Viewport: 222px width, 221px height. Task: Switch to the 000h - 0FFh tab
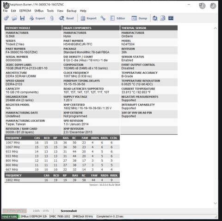[15, 211]
